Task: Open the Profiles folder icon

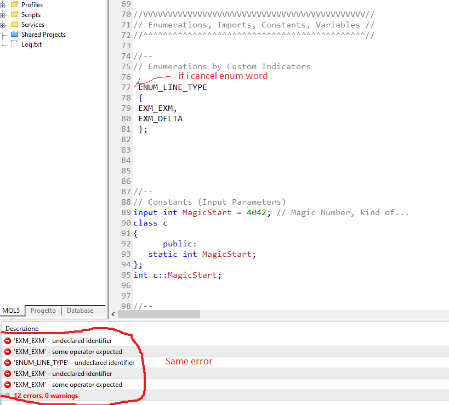Action: (15, 4)
